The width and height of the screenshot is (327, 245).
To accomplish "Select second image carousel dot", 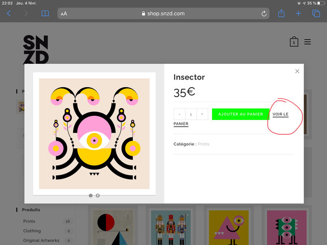I will pyautogui.click(x=98, y=195).
